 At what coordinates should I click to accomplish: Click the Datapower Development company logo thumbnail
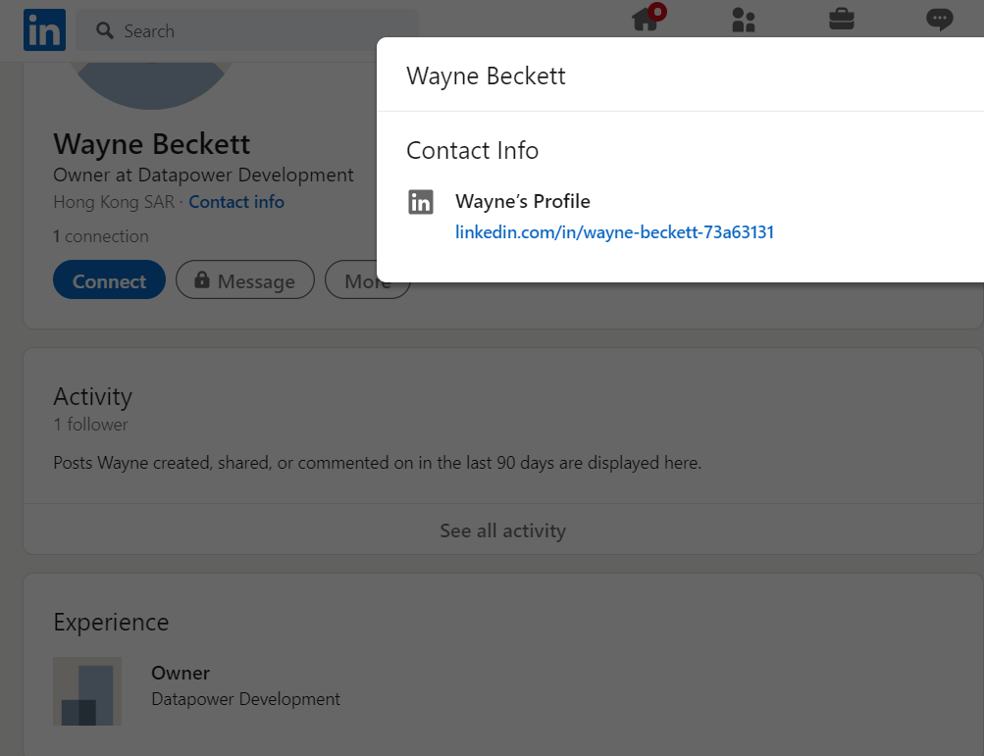tap(87, 691)
